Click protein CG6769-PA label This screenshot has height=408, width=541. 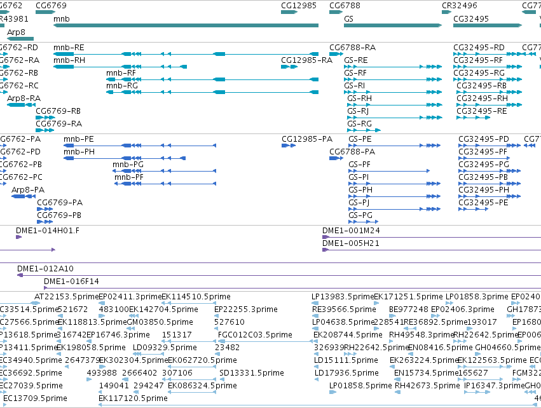point(60,203)
